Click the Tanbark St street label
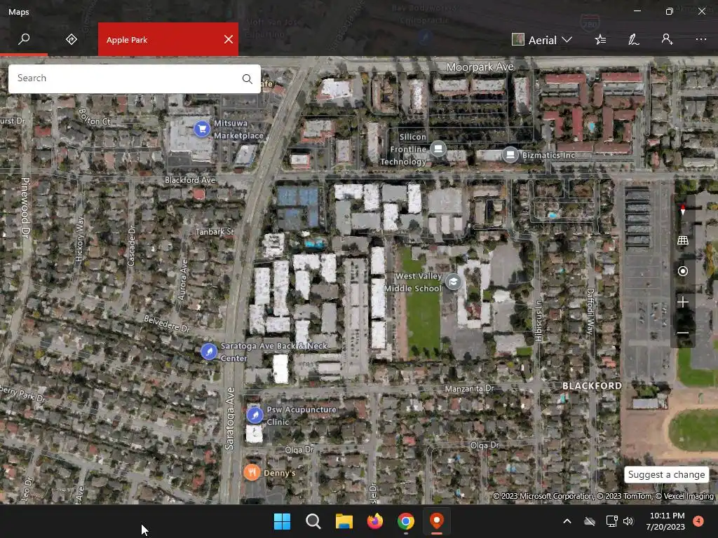Image resolution: width=718 pixels, height=538 pixels. click(215, 231)
